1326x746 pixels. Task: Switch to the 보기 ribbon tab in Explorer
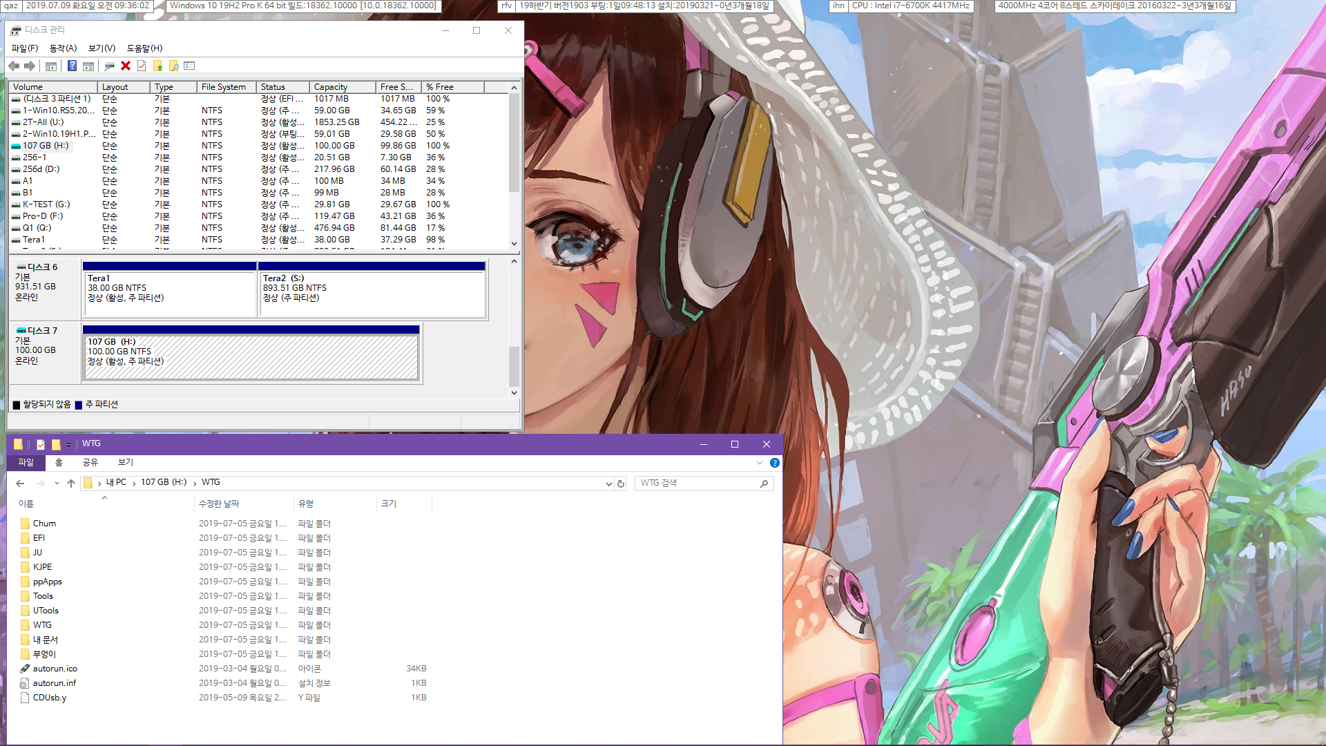(x=125, y=463)
